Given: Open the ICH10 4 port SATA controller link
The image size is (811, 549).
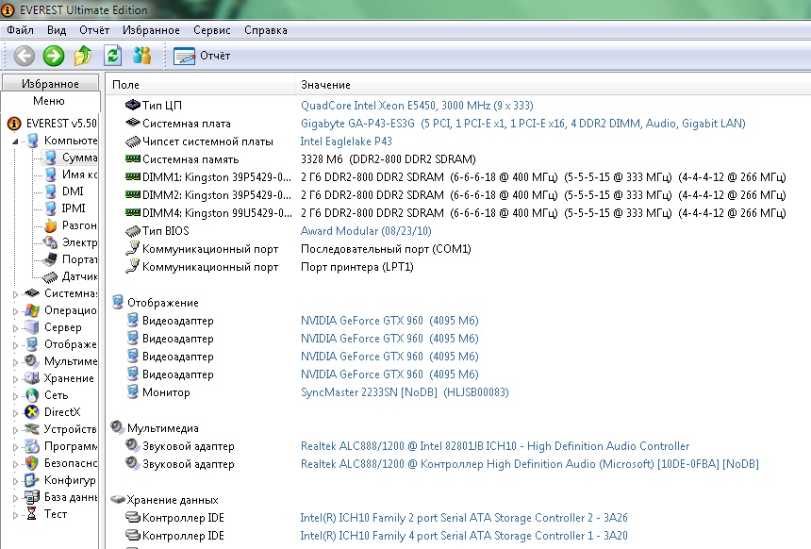Looking at the screenshot, I should 464,536.
